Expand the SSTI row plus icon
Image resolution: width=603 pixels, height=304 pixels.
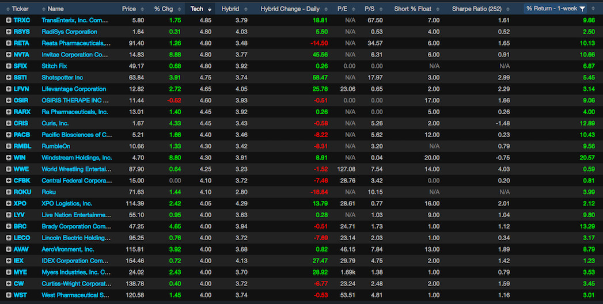tap(9, 78)
